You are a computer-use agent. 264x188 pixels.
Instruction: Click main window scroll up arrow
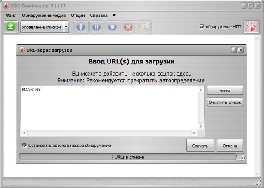click(x=257, y=39)
